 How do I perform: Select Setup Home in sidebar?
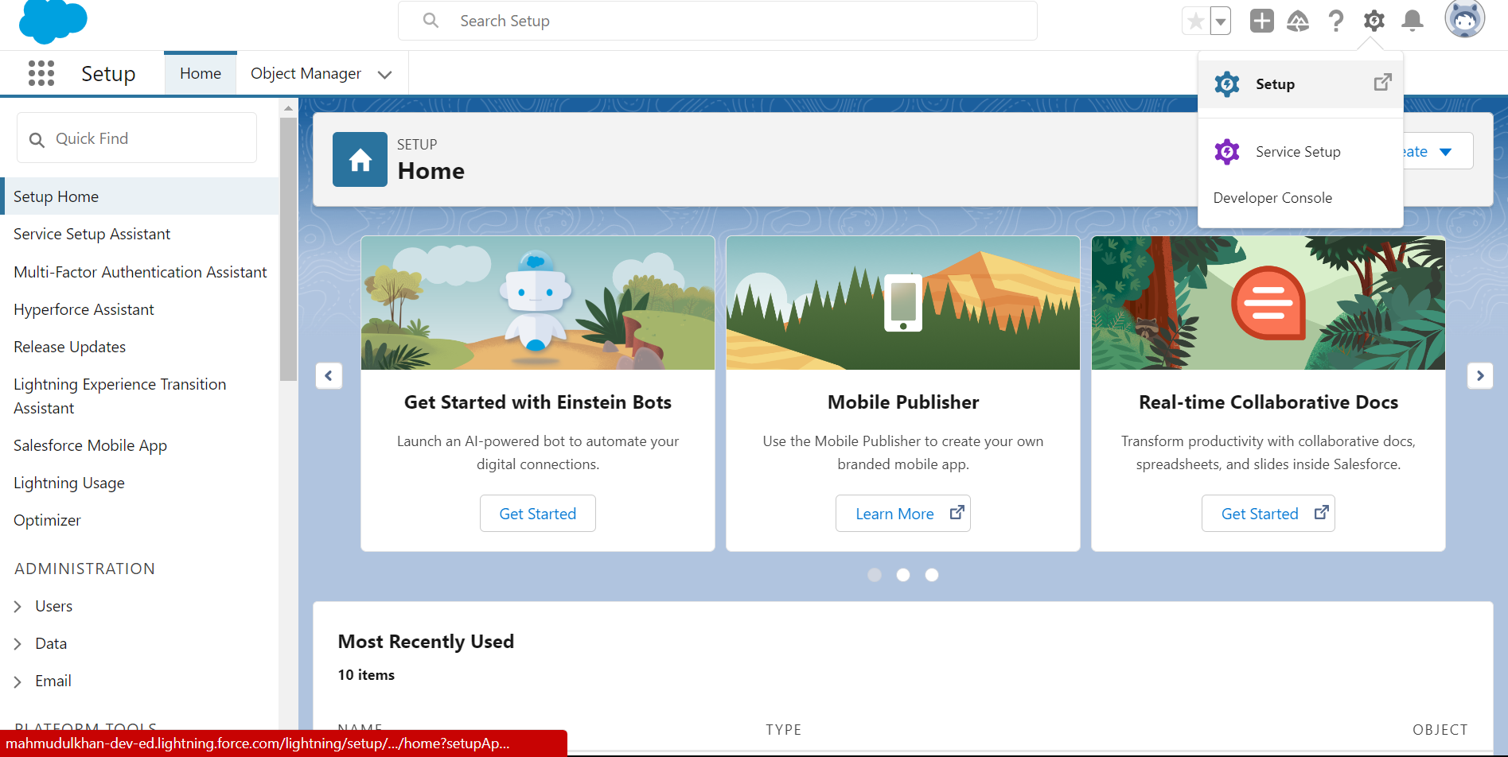point(139,196)
